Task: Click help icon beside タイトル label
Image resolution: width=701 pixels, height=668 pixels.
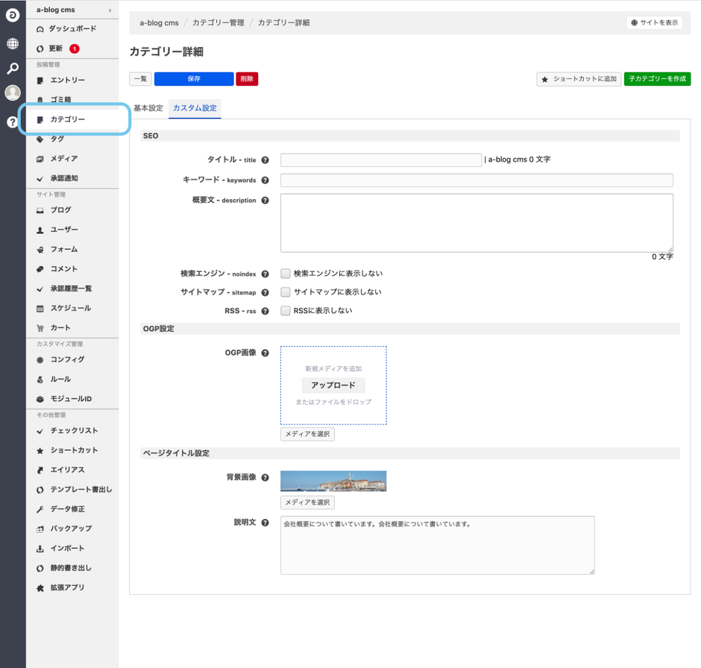Action: click(x=265, y=160)
